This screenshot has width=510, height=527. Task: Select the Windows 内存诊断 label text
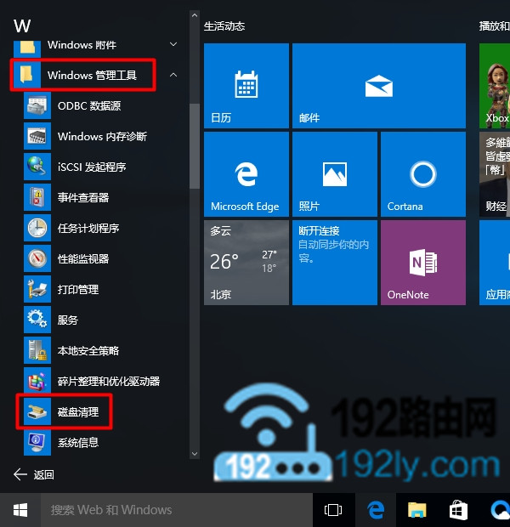102,136
